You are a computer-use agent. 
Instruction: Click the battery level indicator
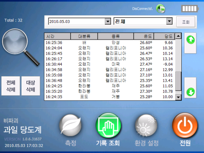pos(190,9)
